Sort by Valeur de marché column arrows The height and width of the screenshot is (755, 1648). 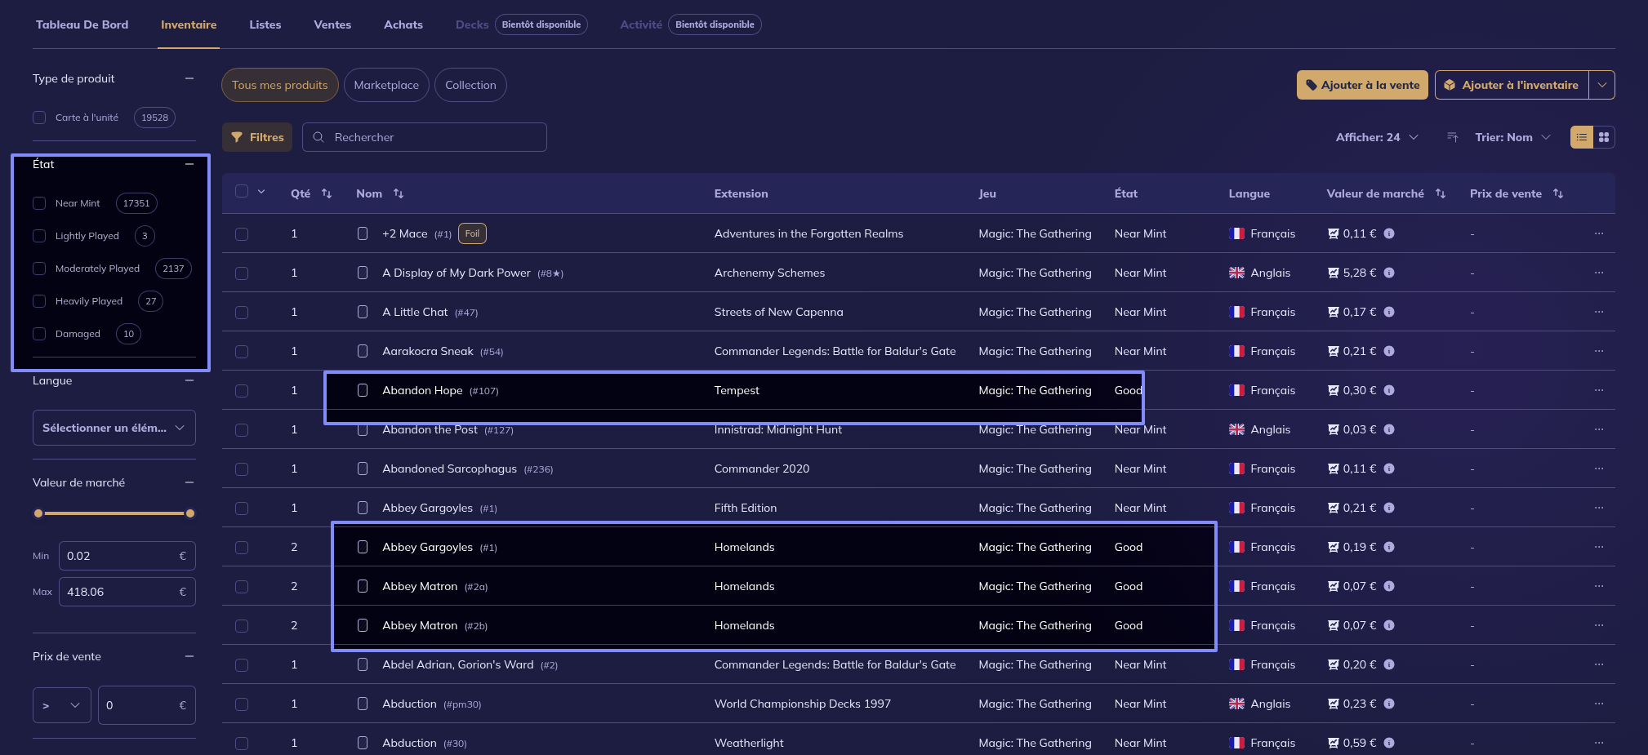point(1441,193)
